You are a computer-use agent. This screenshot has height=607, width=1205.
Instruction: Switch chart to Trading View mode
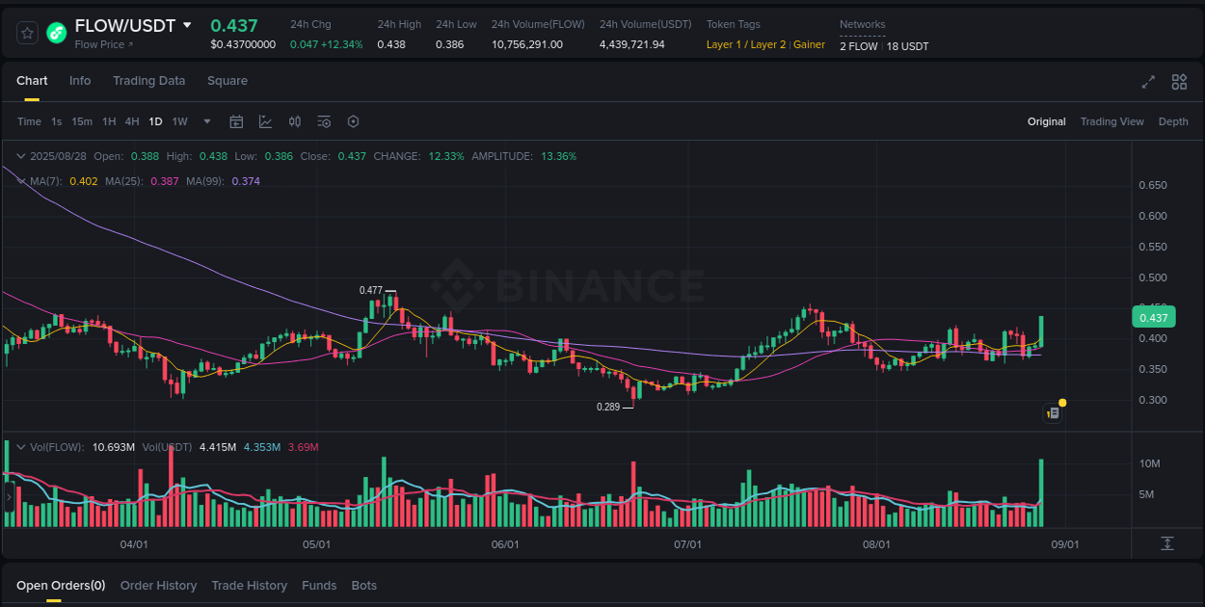pyautogui.click(x=1111, y=121)
